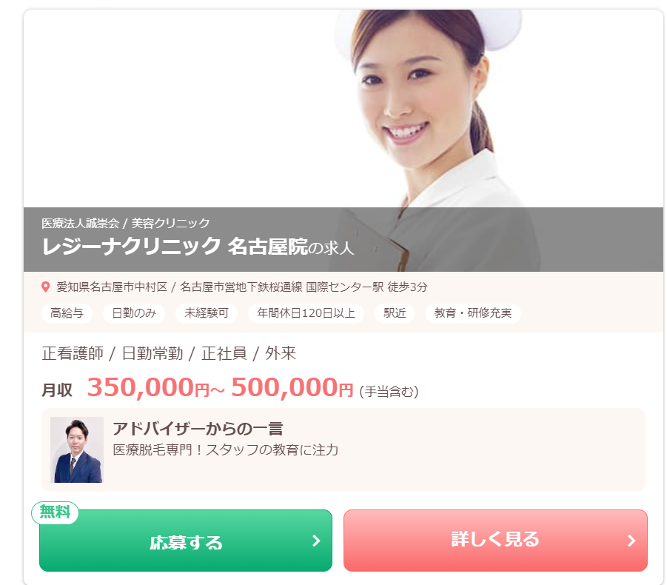Image resolution: width=667 pixels, height=585 pixels.
Task: Select the 日勤のみ tag
Action: coord(134,313)
